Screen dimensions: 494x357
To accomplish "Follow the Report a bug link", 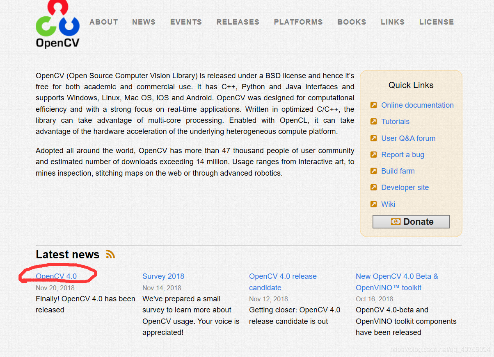I will [x=403, y=155].
